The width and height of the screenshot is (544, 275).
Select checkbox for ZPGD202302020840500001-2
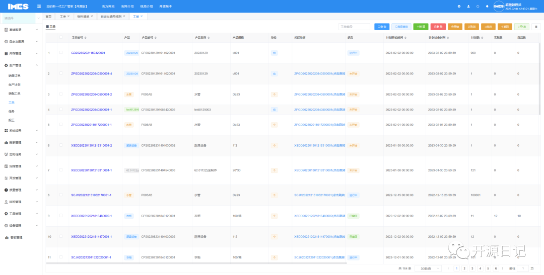[x=61, y=94]
